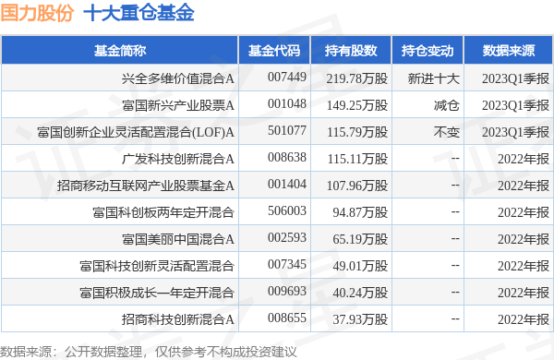Click 2023Q1季报 in the 兴全多维价值混合A row
Viewport: 554px width, 360px height.
pyautogui.click(x=515, y=78)
